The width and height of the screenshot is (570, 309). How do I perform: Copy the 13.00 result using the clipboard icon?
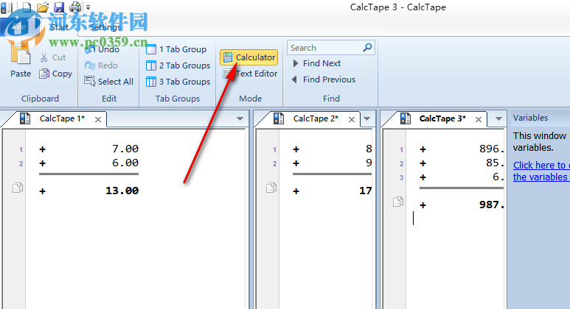click(18, 188)
